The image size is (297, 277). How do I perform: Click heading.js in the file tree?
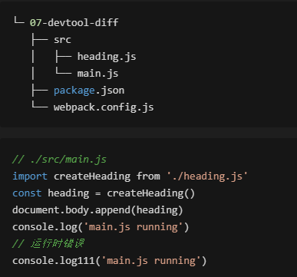(107, 57)
